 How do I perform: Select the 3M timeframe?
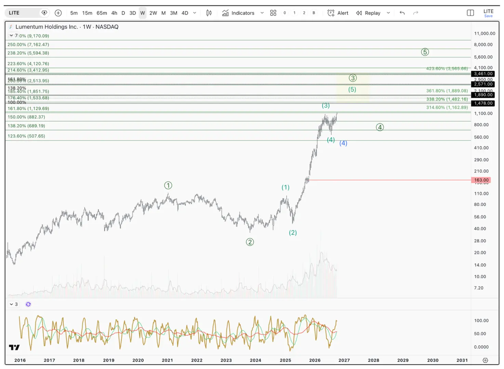[174, 13]
